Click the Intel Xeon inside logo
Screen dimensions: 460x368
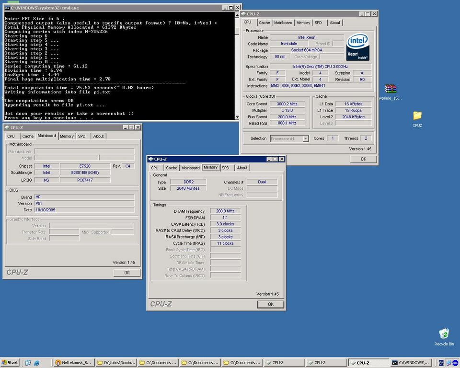357,47
